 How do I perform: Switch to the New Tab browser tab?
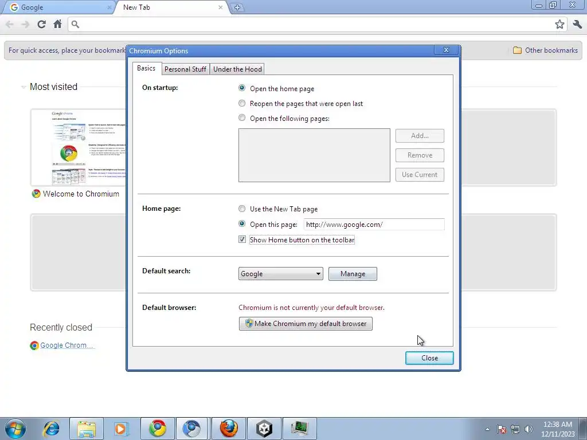(170, 7)
